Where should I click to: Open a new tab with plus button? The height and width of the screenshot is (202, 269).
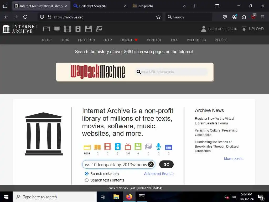coord(194,6)
